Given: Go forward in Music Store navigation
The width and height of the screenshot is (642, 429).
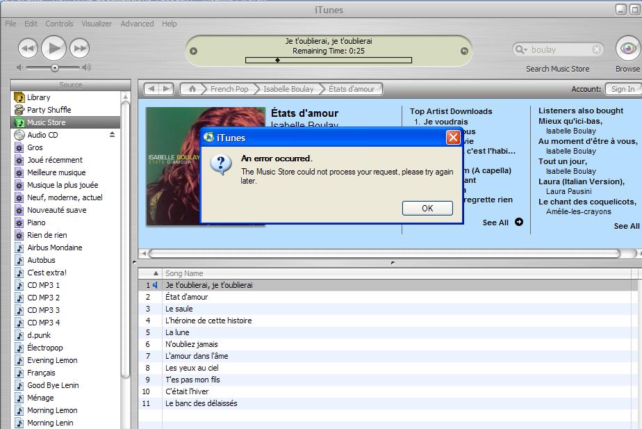Looking at the screenshot, I should (167, 89).
